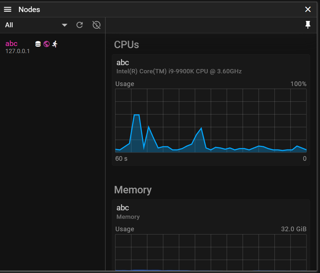The image size is (320, 273).
Task: Click the running person icon for abc
Action: pyautogui.click(x=55, y=44)
